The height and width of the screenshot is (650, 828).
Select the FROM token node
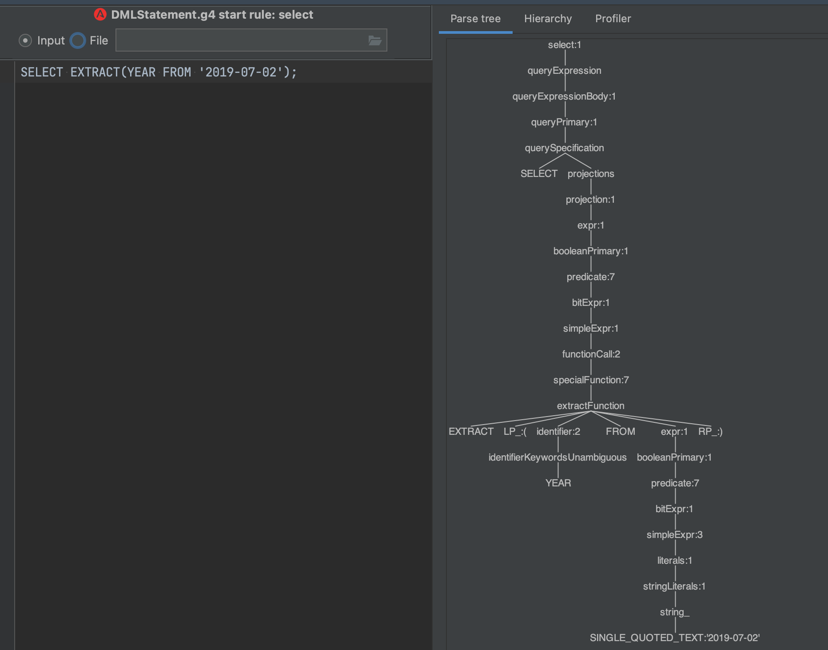620,431
